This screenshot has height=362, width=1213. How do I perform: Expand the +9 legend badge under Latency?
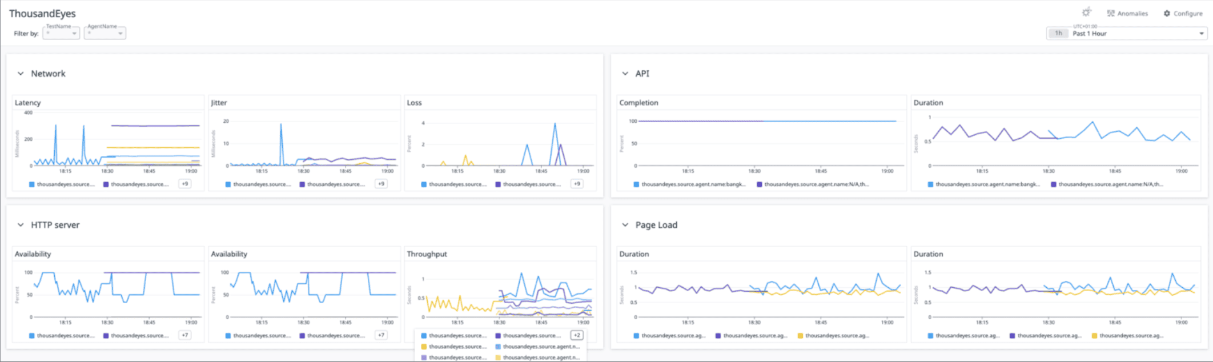pyautogui.click(x=184, y=184)
